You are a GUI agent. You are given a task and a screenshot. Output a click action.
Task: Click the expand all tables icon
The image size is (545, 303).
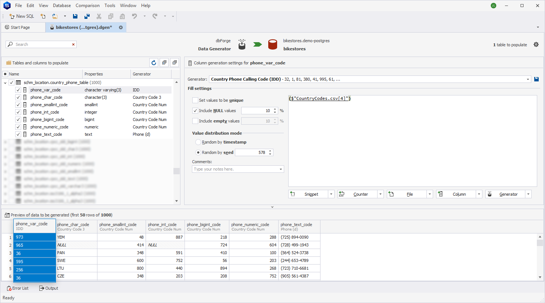[x=164, y=63]
